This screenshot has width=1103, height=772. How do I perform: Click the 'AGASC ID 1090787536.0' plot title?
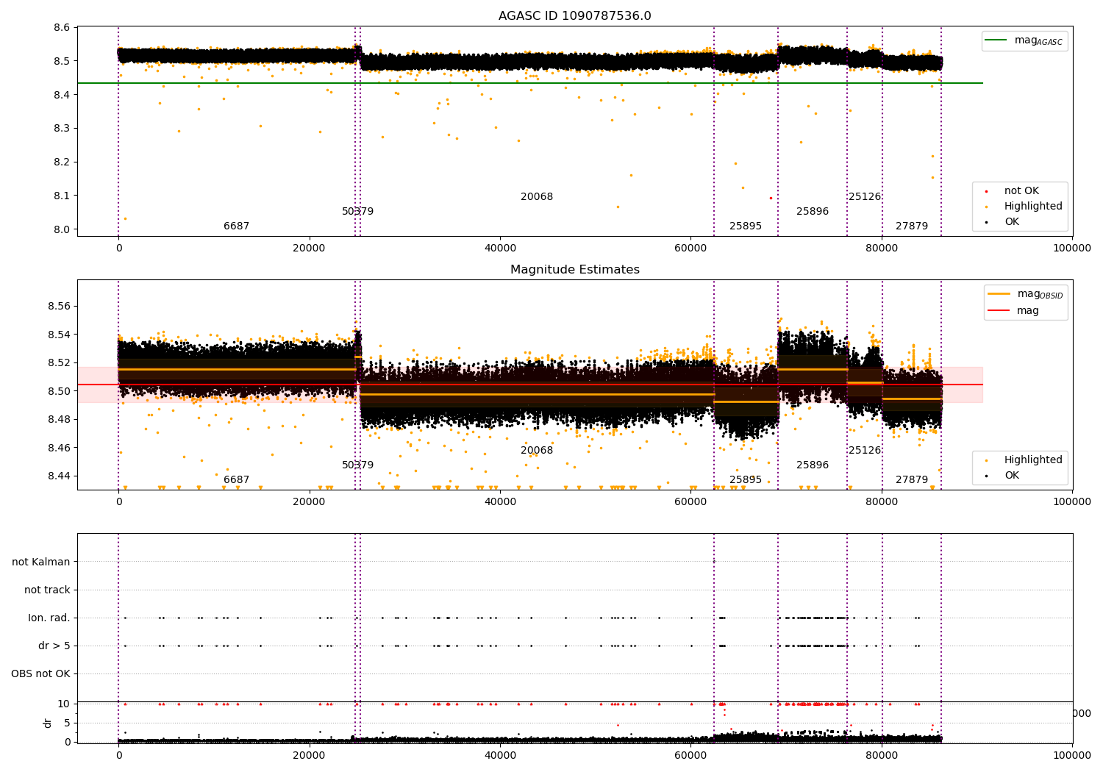click(x=574, y=16)
